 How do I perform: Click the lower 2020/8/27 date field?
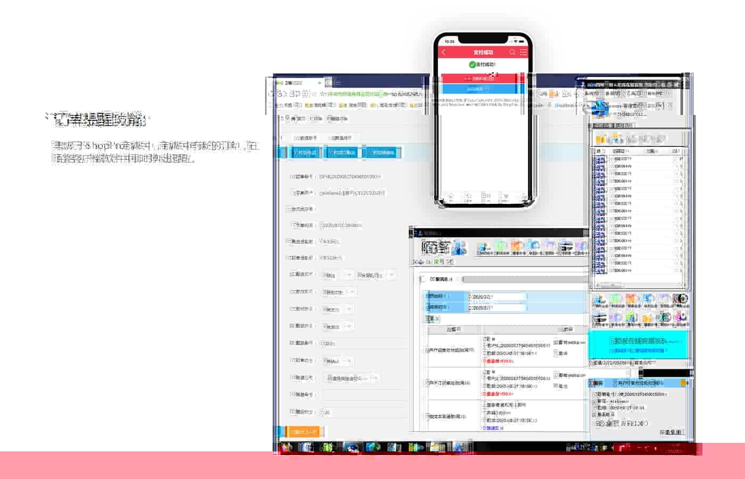[496, 308]
